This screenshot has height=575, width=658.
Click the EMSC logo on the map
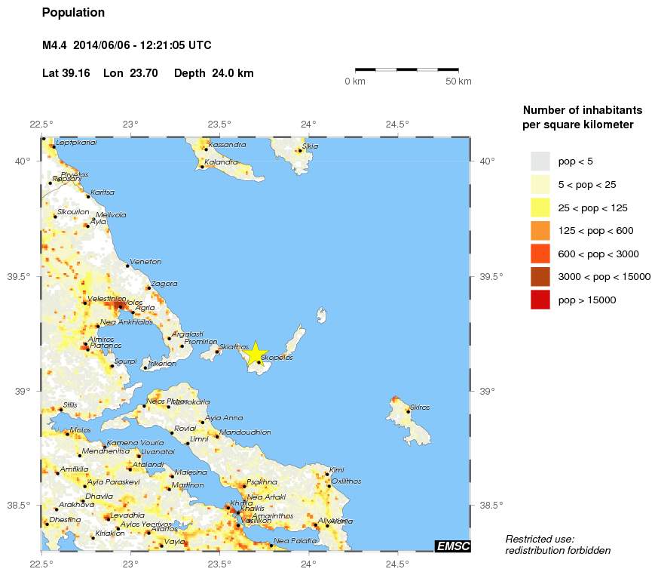pos(452,546)
